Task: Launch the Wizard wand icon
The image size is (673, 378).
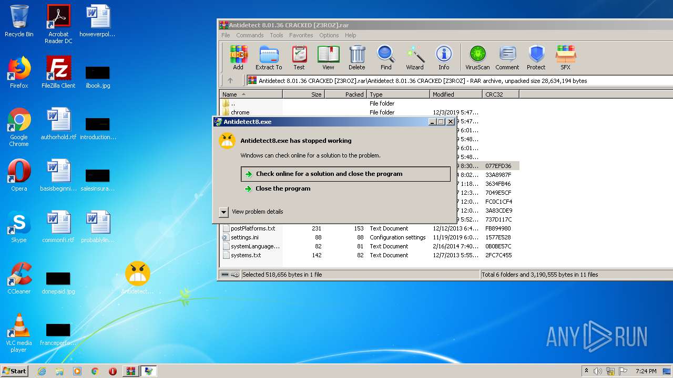Action: (415, 57)
